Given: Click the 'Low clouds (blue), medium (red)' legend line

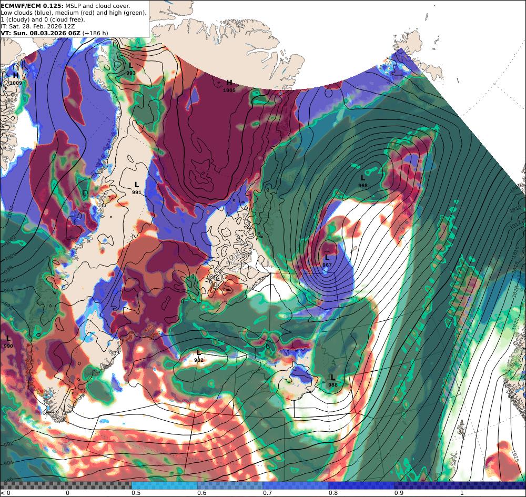Looking at the screenshot, I should tap(74, 13).
